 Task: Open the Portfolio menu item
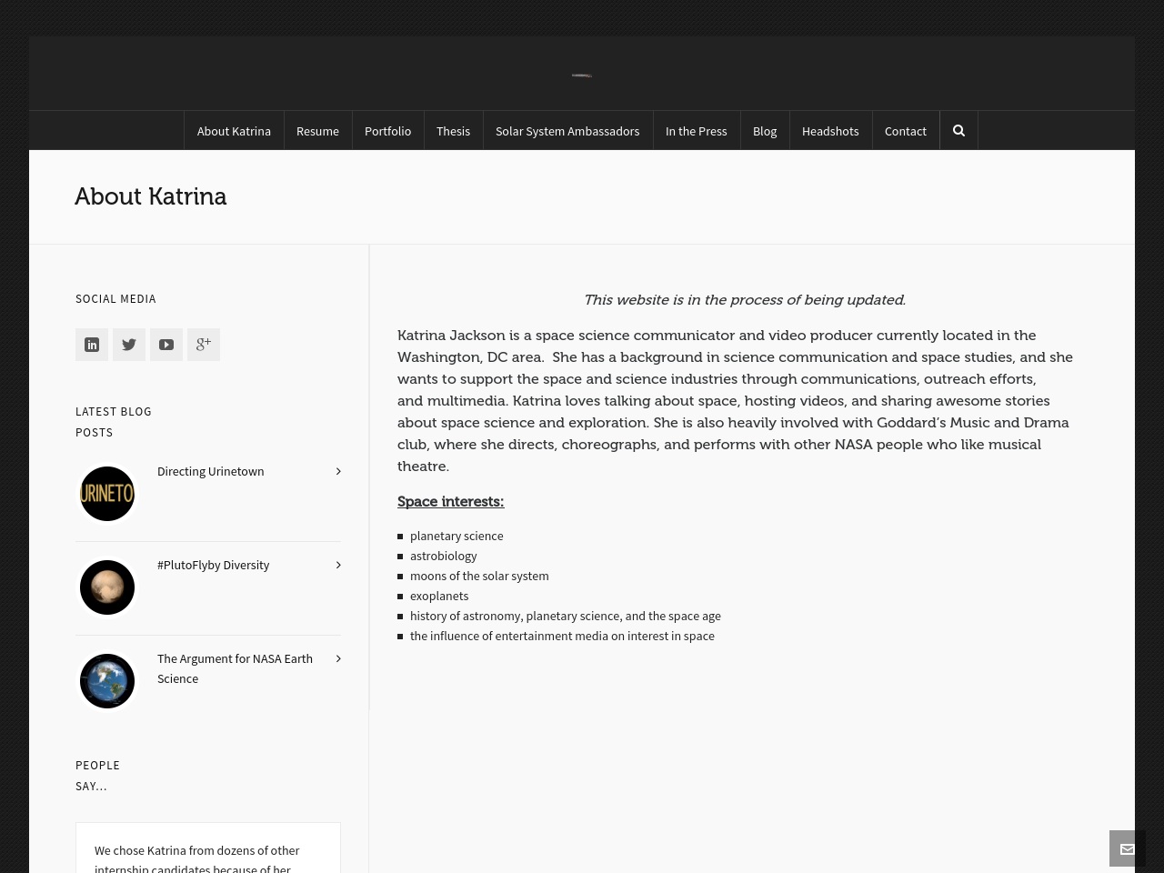tap(387, 131)
